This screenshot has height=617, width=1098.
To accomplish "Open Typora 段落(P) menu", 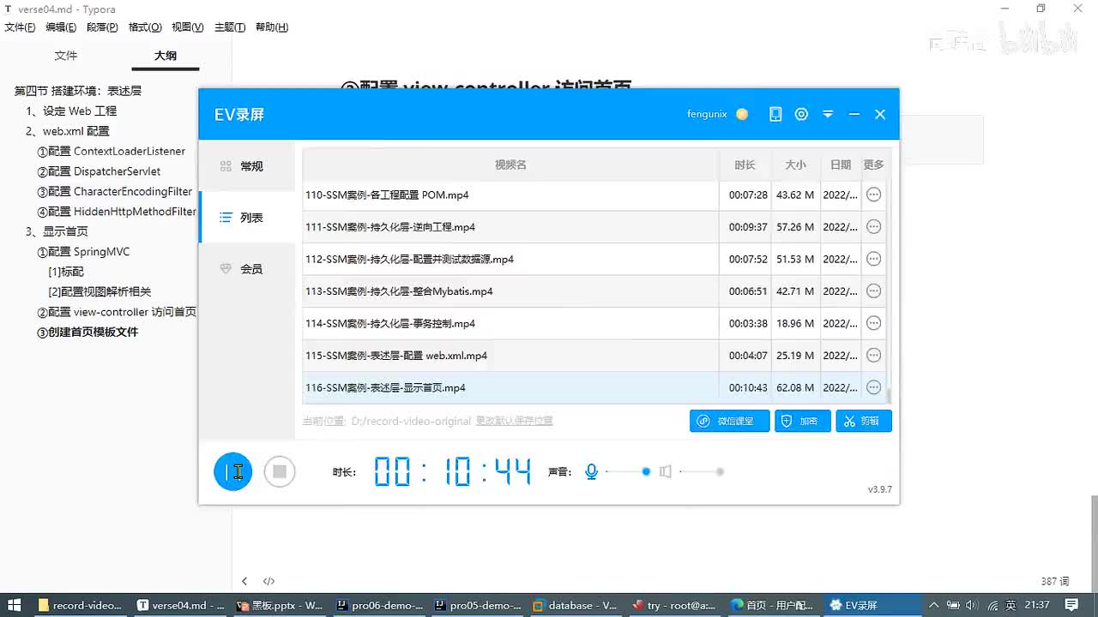I will [102, 27].
